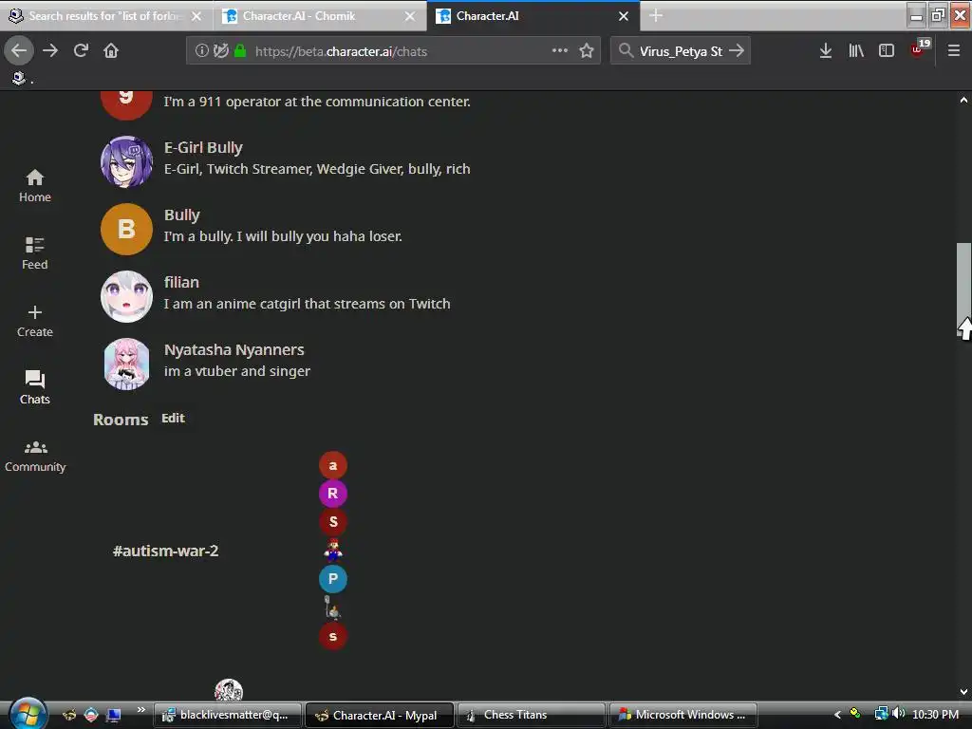Viewport: 972px width, 729px height.
Task: Switch to Chess Titans in taskbar
Action: 531,715
